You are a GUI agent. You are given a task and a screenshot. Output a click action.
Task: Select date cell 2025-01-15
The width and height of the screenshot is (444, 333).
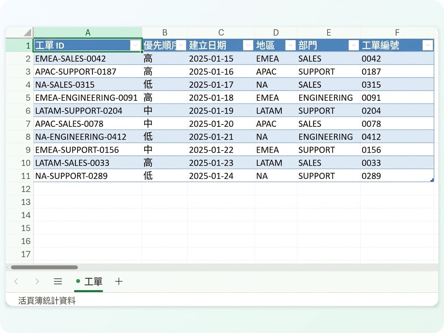point(221,58)
